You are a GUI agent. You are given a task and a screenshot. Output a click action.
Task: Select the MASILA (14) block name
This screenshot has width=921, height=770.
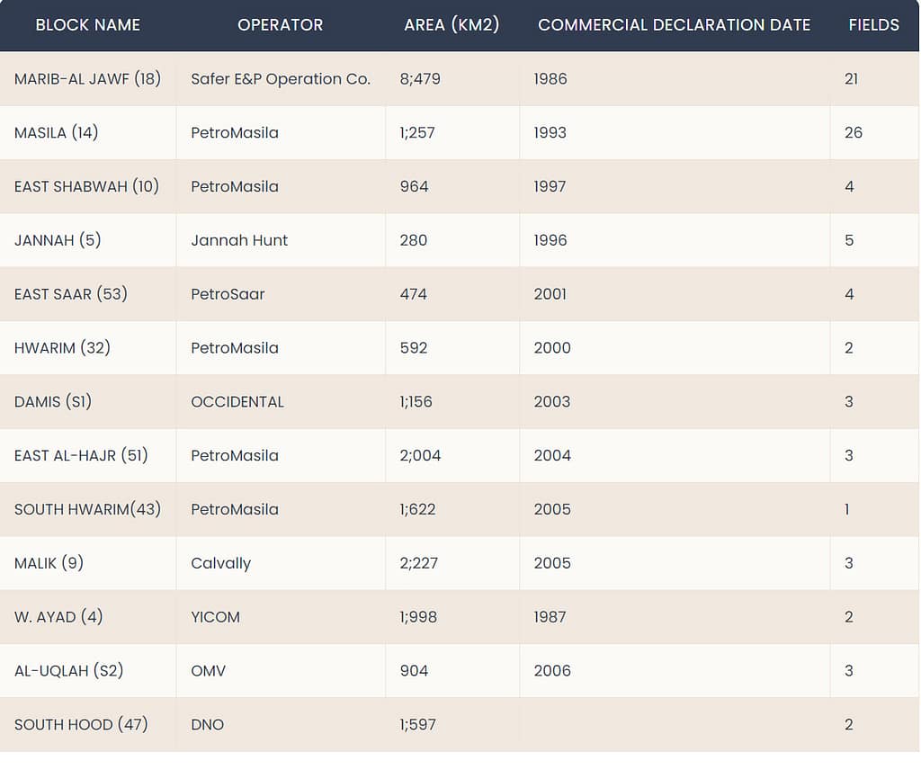[56, 133]
